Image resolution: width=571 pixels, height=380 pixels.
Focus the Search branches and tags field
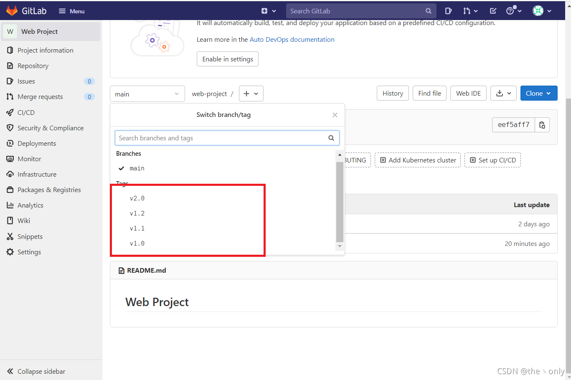(x=227, y=138)
